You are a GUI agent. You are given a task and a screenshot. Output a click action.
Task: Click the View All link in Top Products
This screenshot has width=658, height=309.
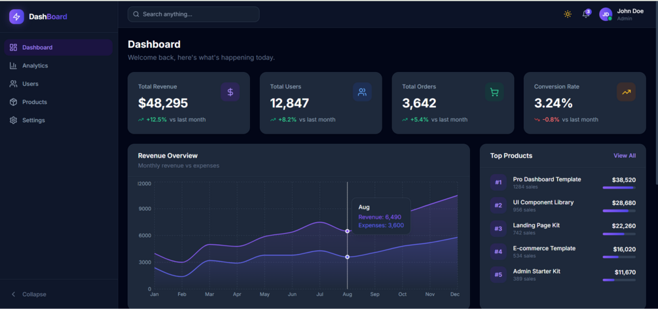click(625, 156)
